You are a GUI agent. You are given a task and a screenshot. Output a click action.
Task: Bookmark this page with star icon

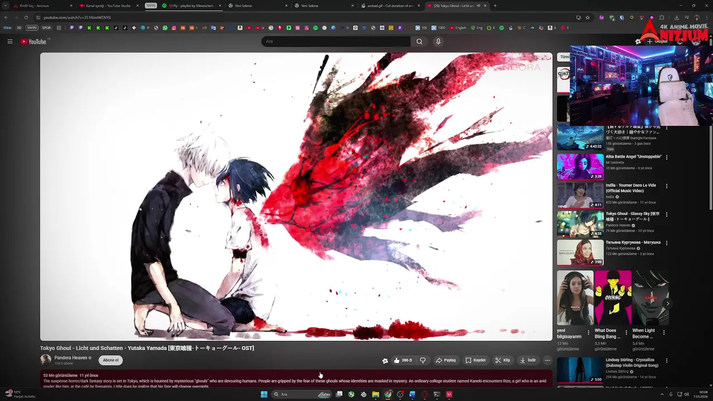[x=588, y=17]
